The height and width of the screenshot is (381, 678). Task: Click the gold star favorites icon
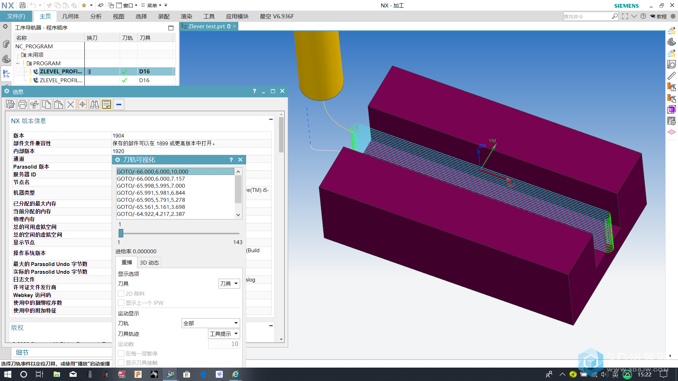pos(84,5)
